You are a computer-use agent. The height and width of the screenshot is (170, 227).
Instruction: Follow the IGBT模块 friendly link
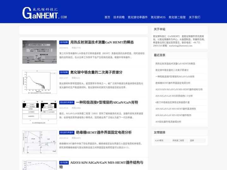162,140
